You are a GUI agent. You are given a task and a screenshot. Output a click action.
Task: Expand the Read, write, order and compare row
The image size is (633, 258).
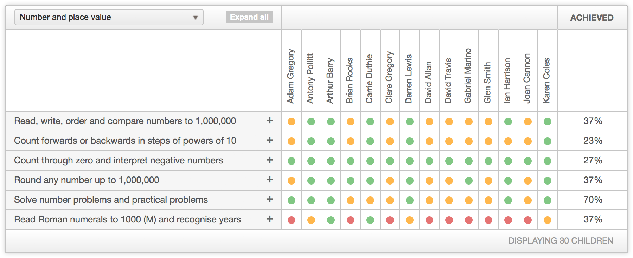tap(270, 121)
